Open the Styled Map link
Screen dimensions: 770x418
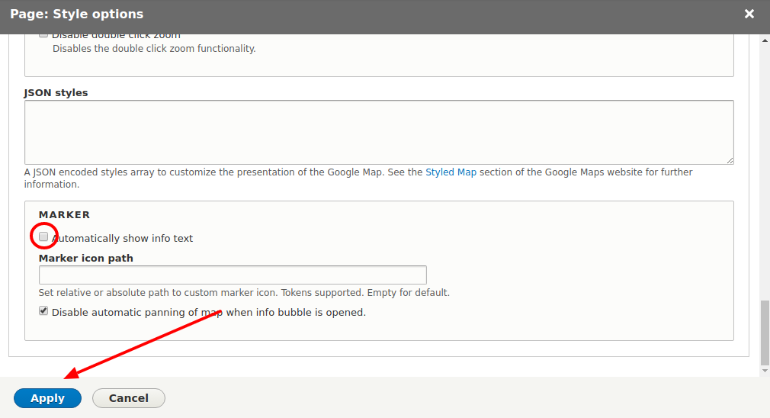[x=451, y=172]
